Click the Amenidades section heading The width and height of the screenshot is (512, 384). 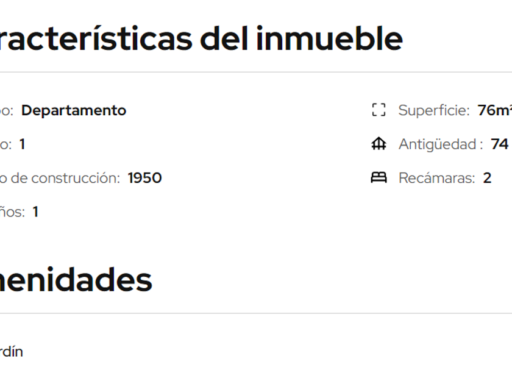[x=76, y=280]
